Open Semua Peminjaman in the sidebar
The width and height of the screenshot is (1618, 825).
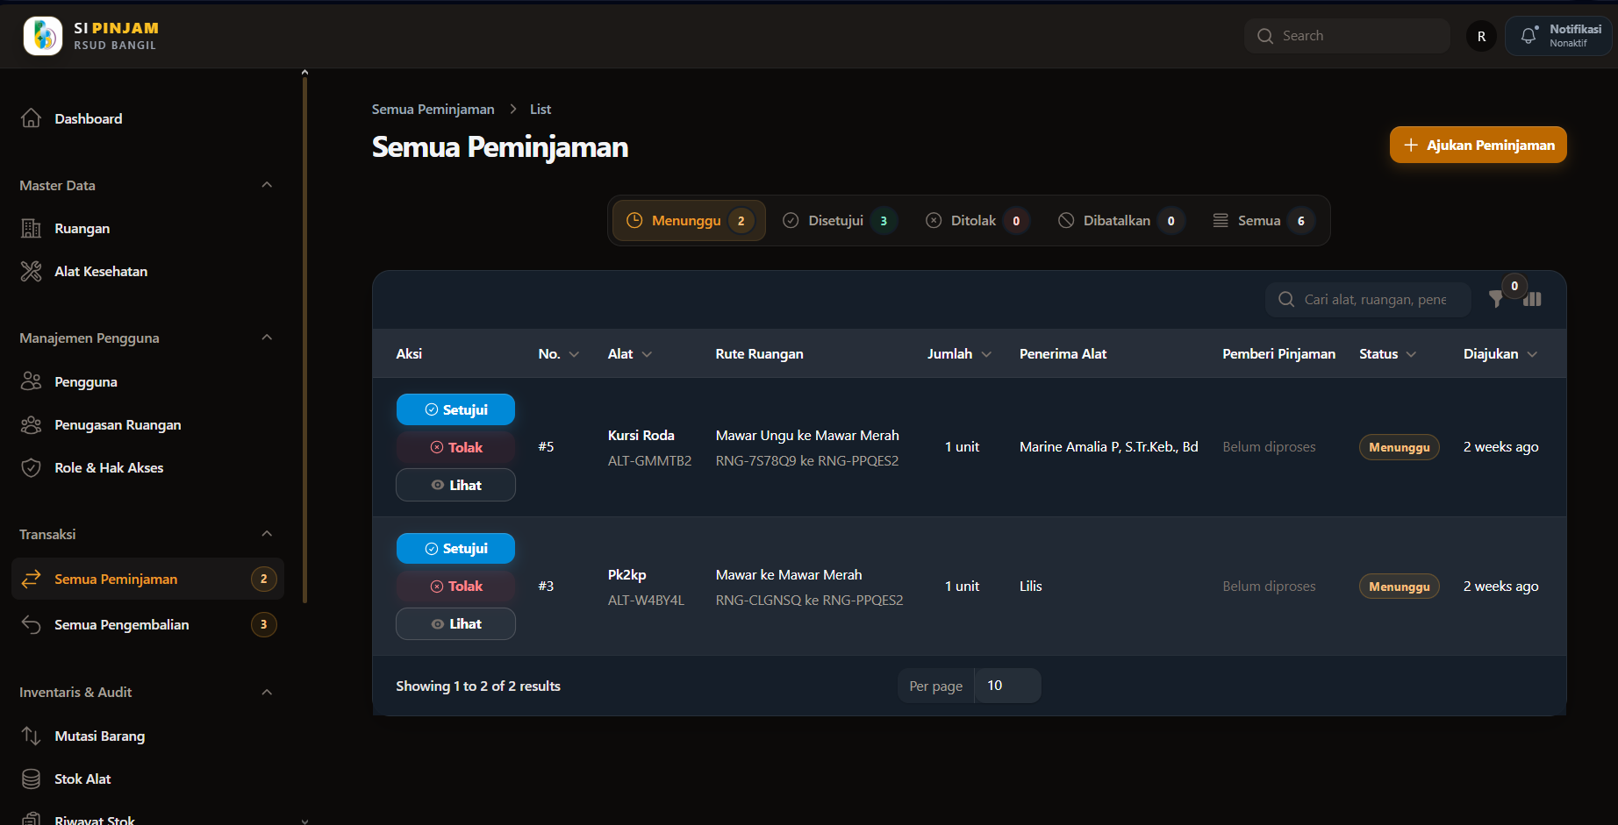(x=147, y=579)
